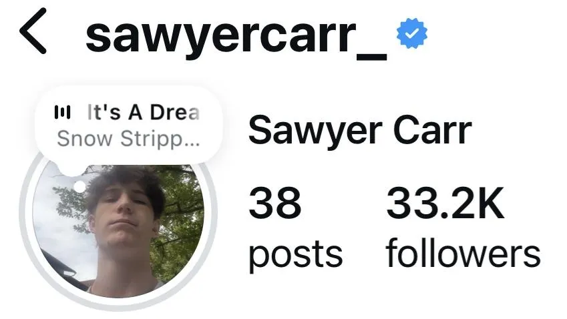Click the "followers" label
Image resolution: width=567 pixels, height=319 pixels.
point(463,252)
